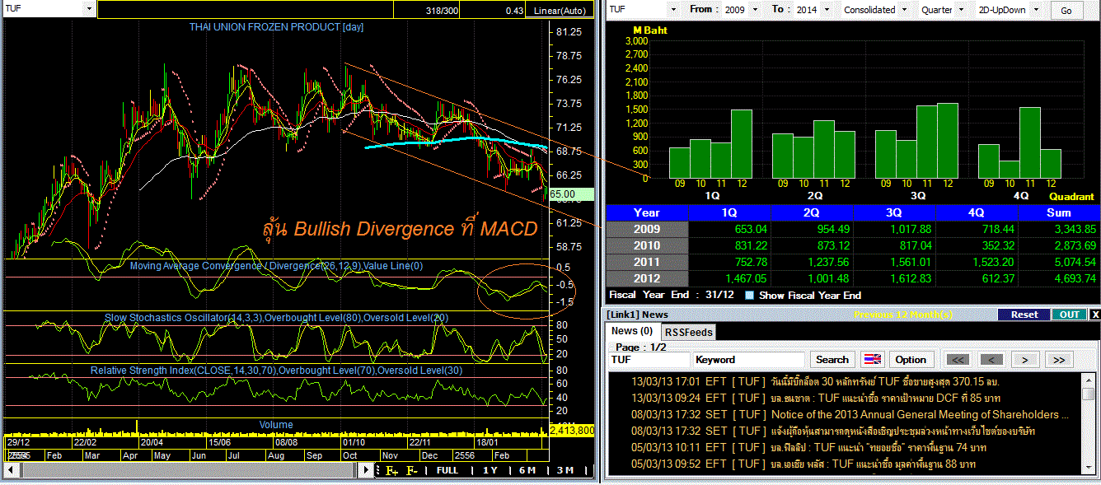Select the 2012 row header in table
This screenshot has width=1101, height=485.
click(647, 278)
